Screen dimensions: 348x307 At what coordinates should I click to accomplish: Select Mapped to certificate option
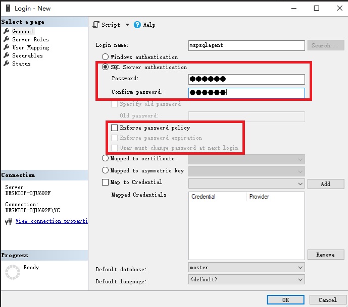click(106, 158)
